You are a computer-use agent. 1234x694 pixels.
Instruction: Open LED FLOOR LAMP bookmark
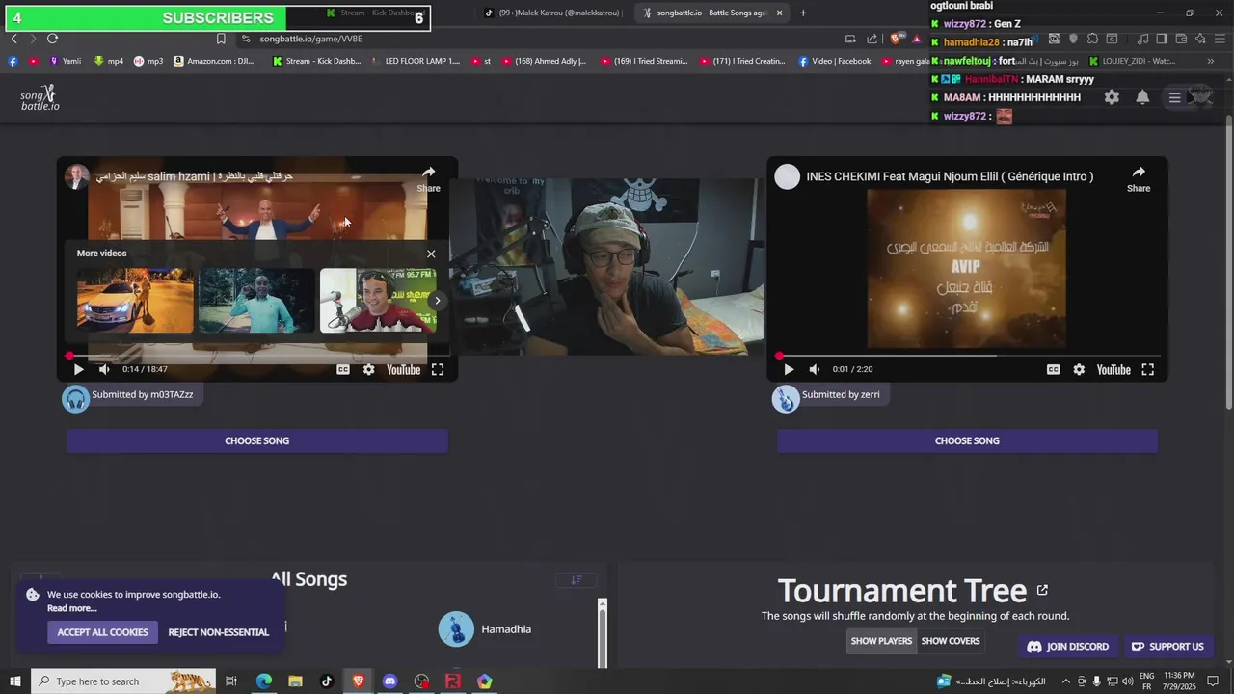point(416,61)
